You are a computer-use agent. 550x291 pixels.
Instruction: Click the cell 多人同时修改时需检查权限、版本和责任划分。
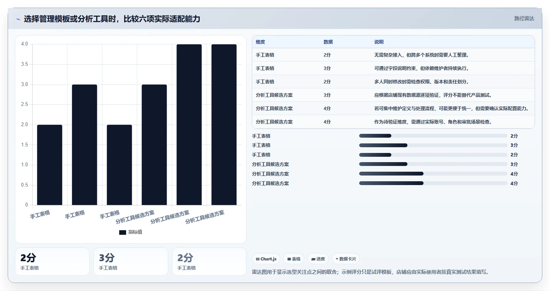click(x=422, y=82)
